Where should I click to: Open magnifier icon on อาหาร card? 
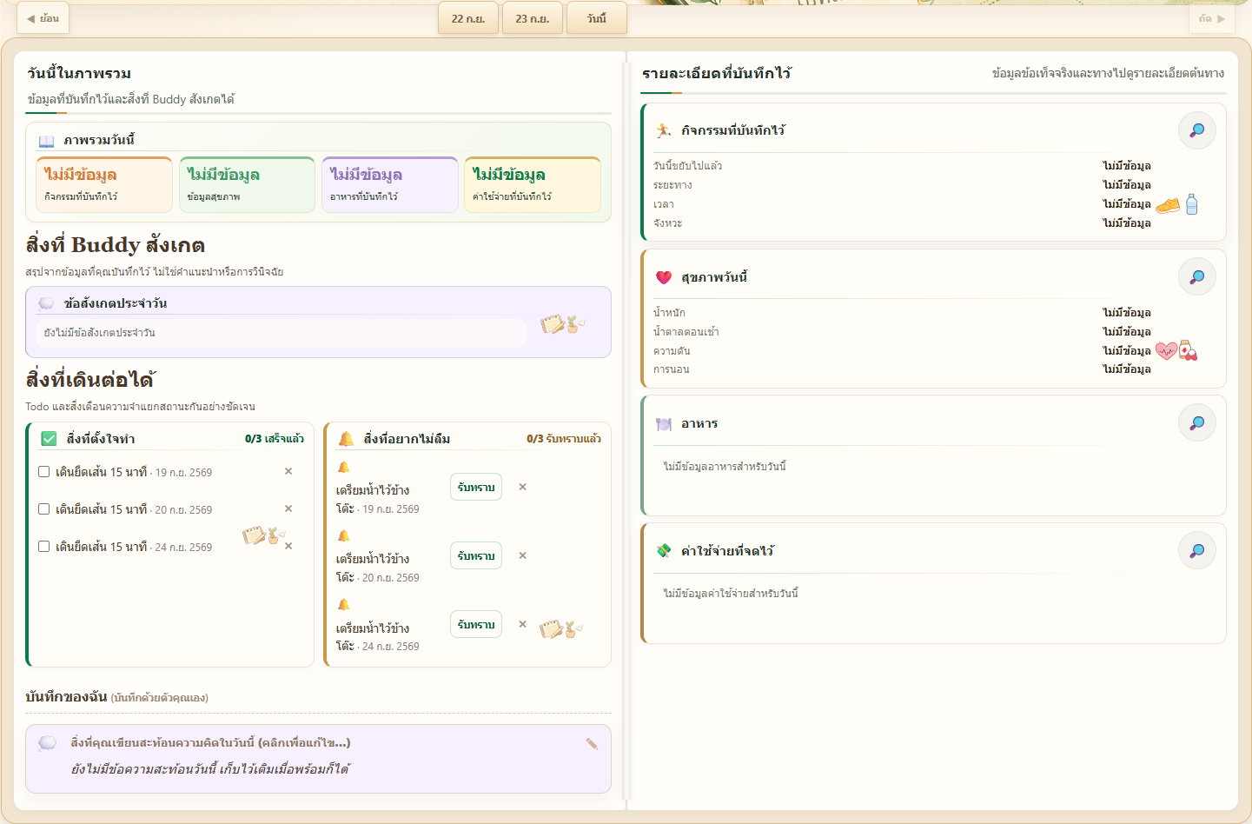pos(1196,423)
